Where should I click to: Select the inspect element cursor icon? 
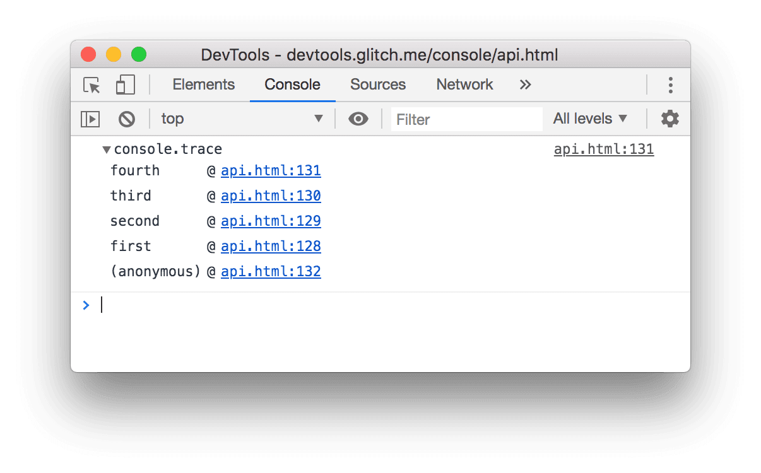tap(91, 85)
